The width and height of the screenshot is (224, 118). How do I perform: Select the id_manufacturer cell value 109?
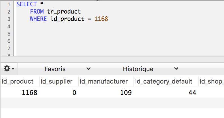[126, 93]
